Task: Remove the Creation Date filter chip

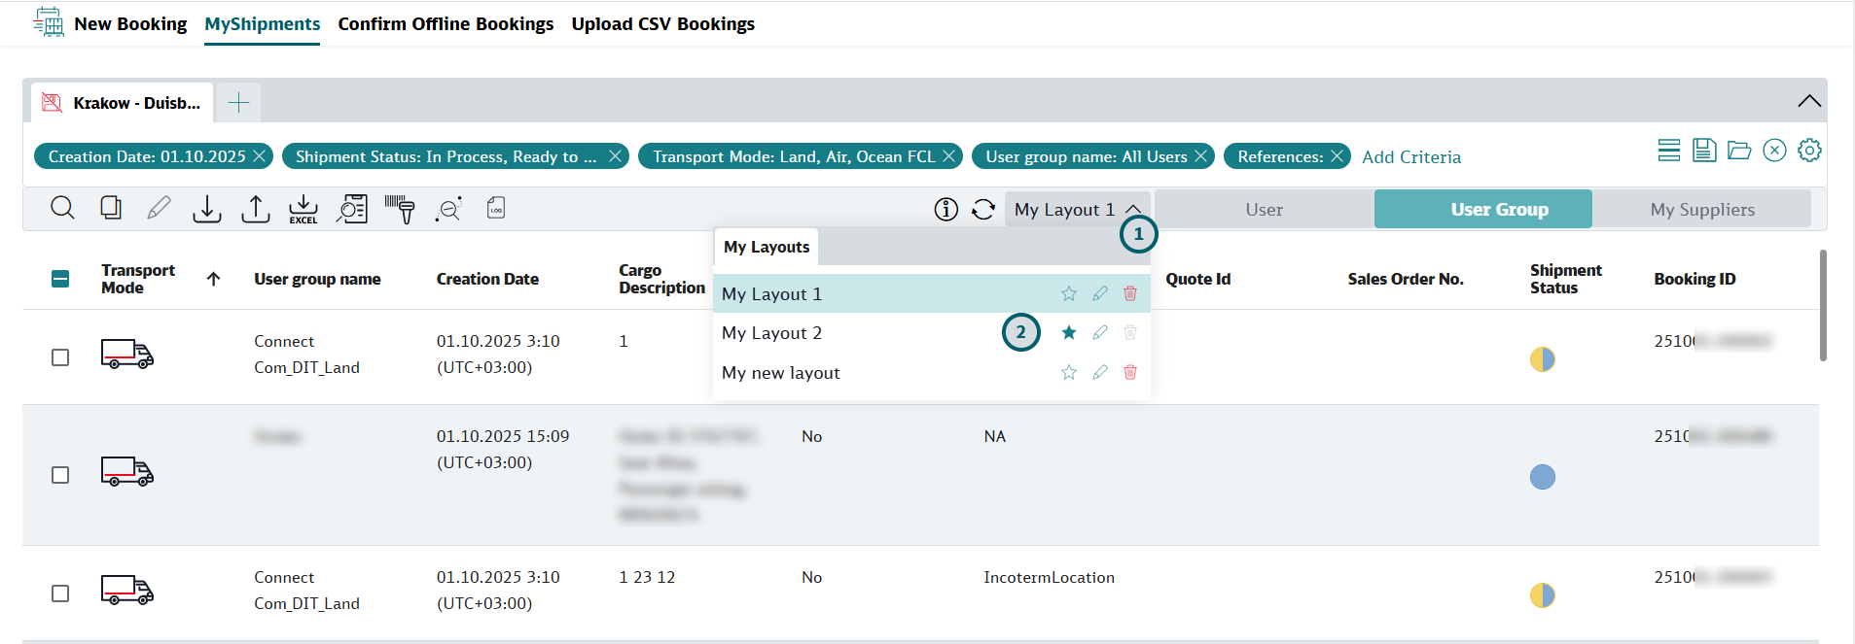Action: tap(260, 156)
